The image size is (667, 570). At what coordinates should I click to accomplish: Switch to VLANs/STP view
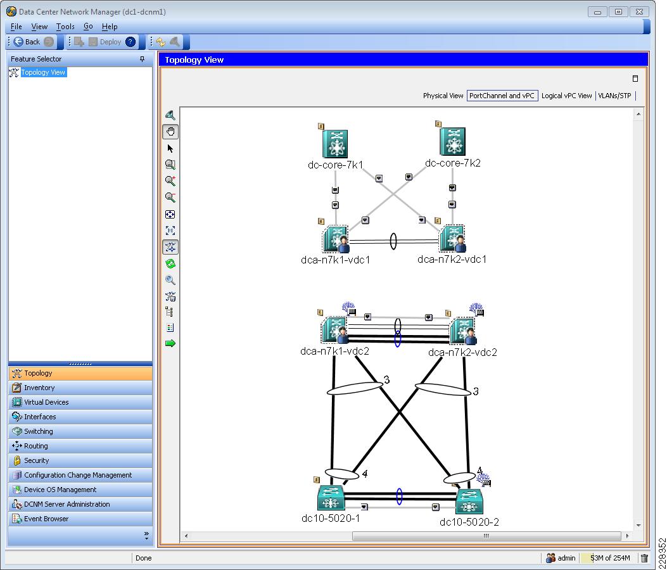pyautogui.click(x=614, y=96)
